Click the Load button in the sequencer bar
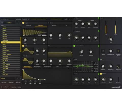 66,19
